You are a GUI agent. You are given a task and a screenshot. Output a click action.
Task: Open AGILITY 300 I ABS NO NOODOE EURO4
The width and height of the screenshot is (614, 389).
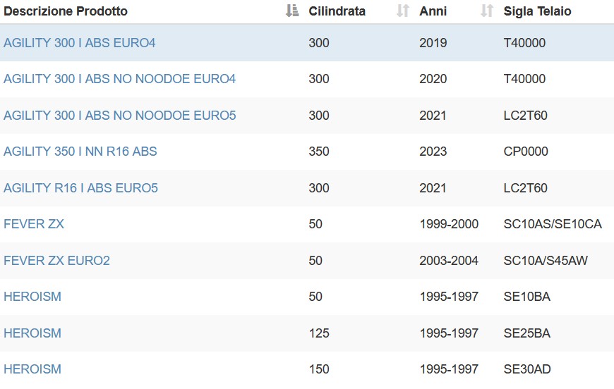(x=120, y=79)
